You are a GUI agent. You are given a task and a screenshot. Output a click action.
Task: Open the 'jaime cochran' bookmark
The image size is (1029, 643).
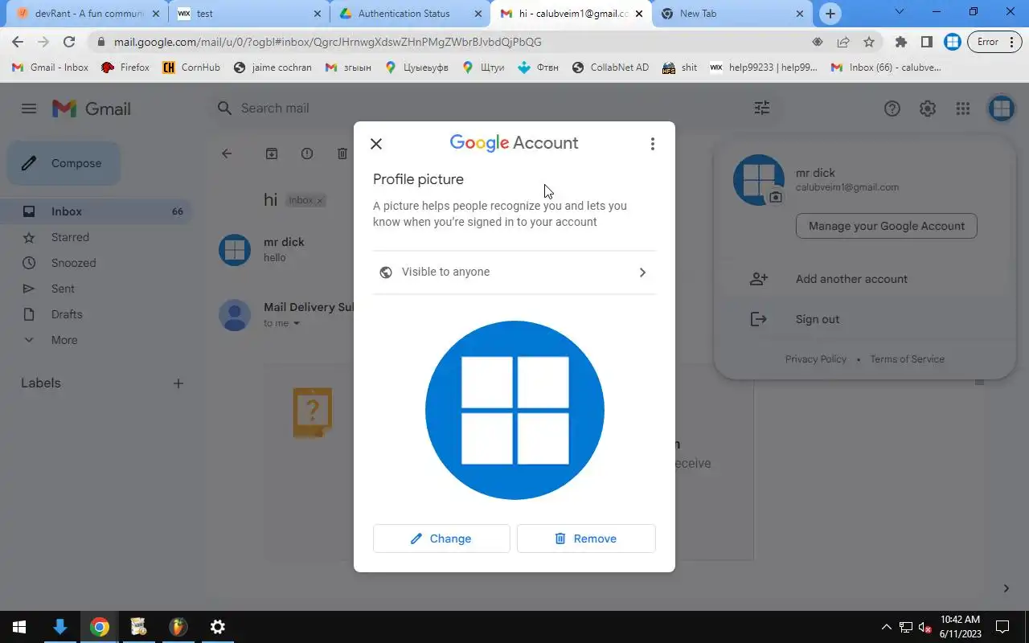(x=273, y=68)
